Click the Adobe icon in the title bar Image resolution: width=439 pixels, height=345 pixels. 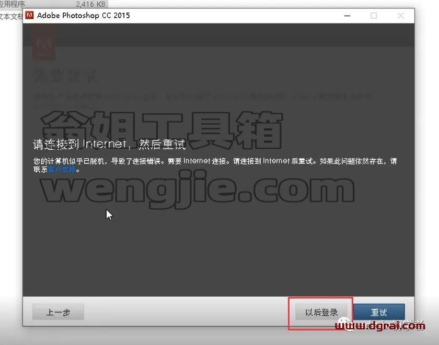tap(29, 15)
